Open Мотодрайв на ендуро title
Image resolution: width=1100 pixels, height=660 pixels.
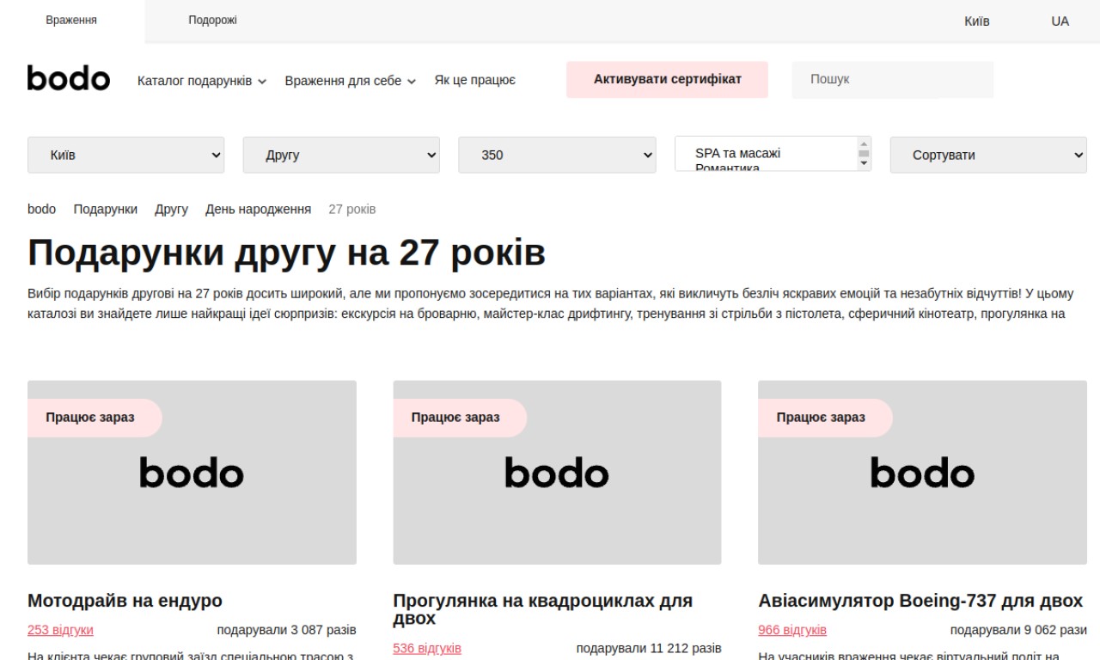click(125, 601)
